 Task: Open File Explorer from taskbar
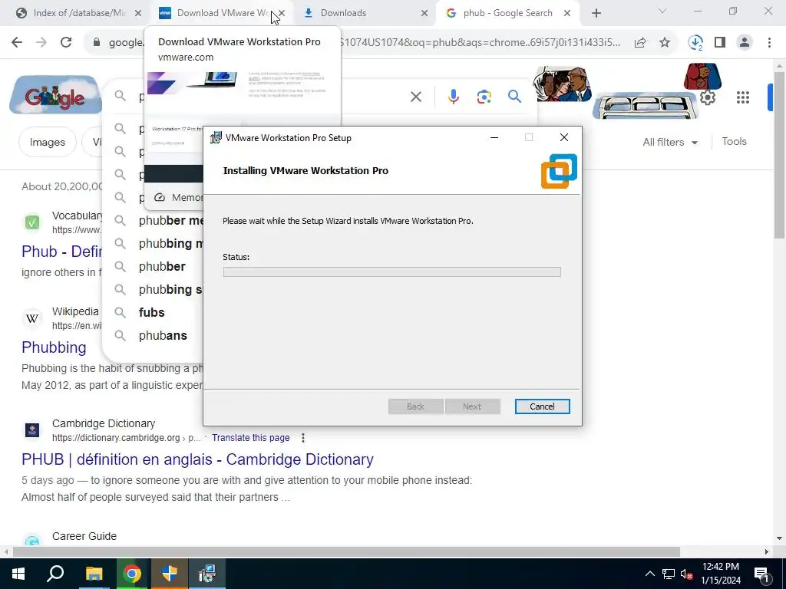point(94,574)
